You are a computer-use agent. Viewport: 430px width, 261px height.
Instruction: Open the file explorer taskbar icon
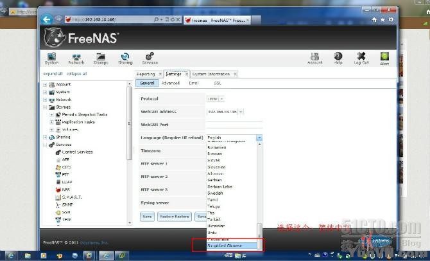coord(28,256)
